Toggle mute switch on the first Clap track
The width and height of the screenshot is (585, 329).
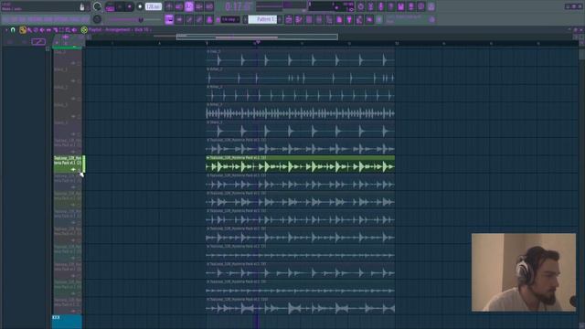coord(80,63)
